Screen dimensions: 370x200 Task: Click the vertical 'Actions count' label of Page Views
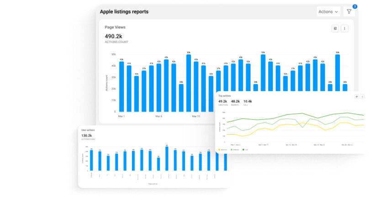click(106, 83)
